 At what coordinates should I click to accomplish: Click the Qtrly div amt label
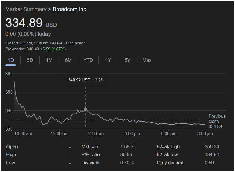pyautogui.click(x=170, y=163)
